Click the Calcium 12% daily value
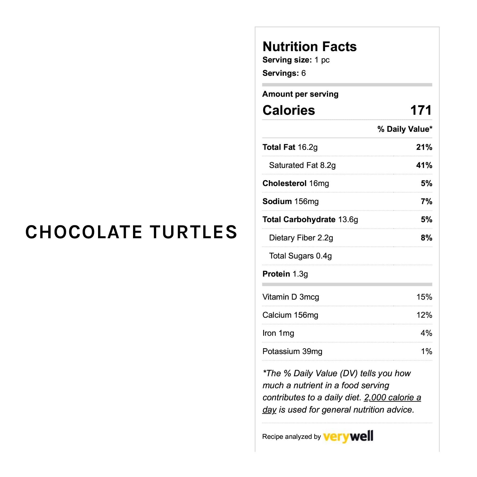 (424, 315)
